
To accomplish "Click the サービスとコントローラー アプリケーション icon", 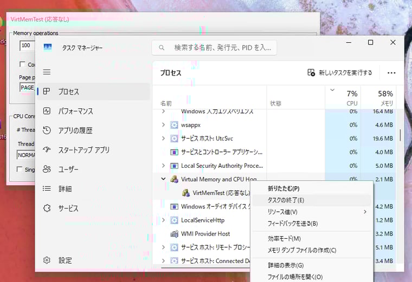I will (174, 152).
